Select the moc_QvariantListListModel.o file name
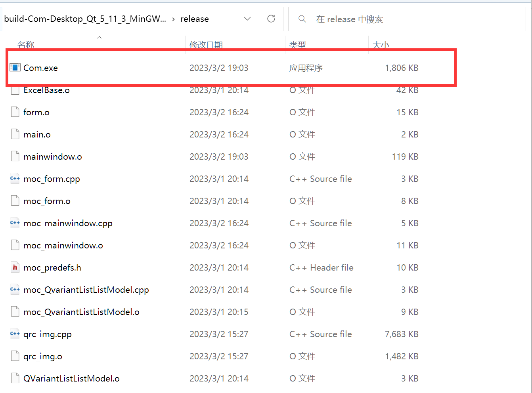 81,312
